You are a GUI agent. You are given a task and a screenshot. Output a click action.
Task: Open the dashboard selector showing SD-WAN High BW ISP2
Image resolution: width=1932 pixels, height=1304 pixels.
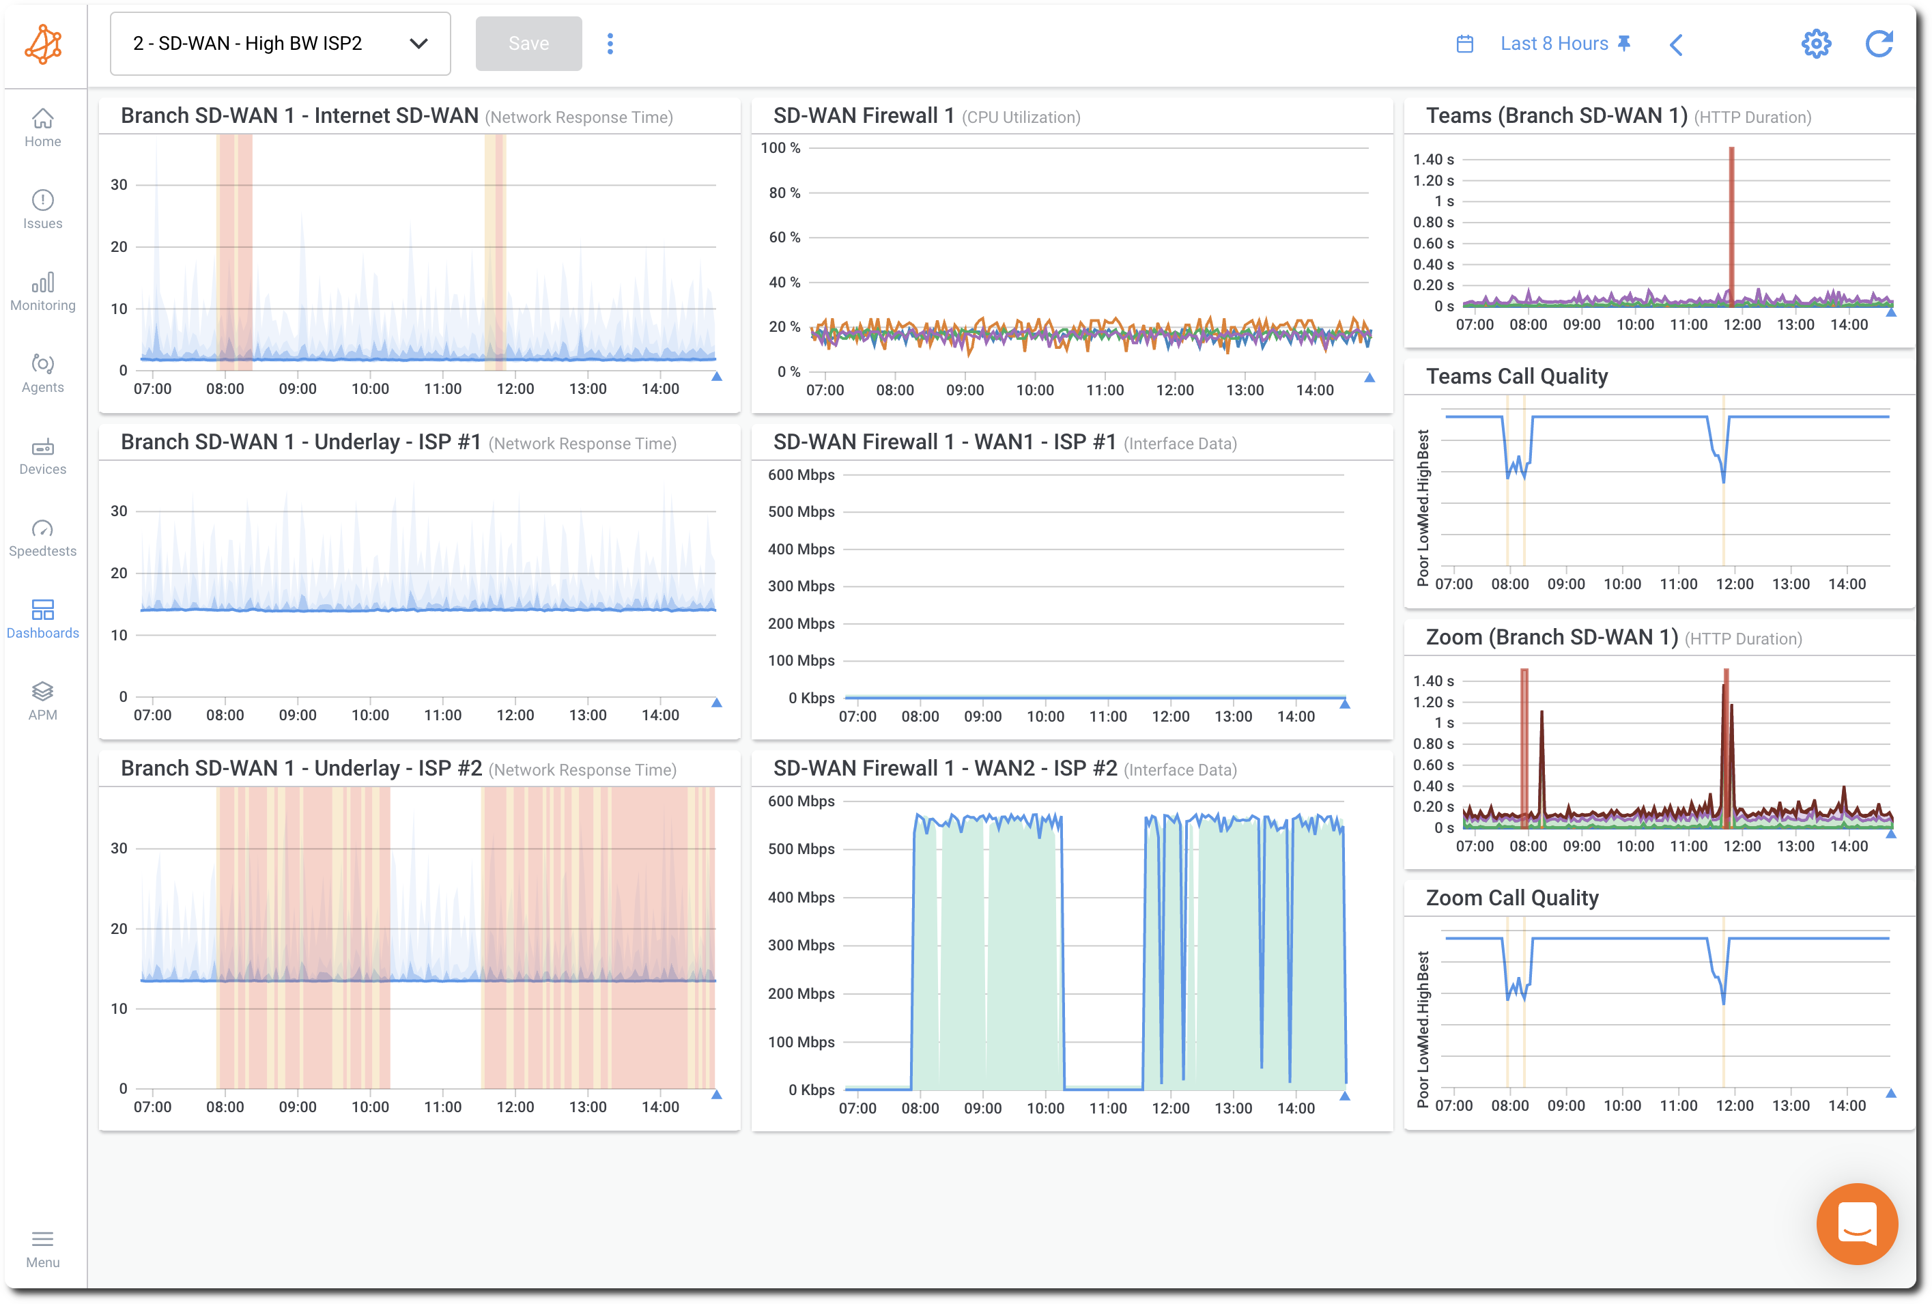point(279,43)
